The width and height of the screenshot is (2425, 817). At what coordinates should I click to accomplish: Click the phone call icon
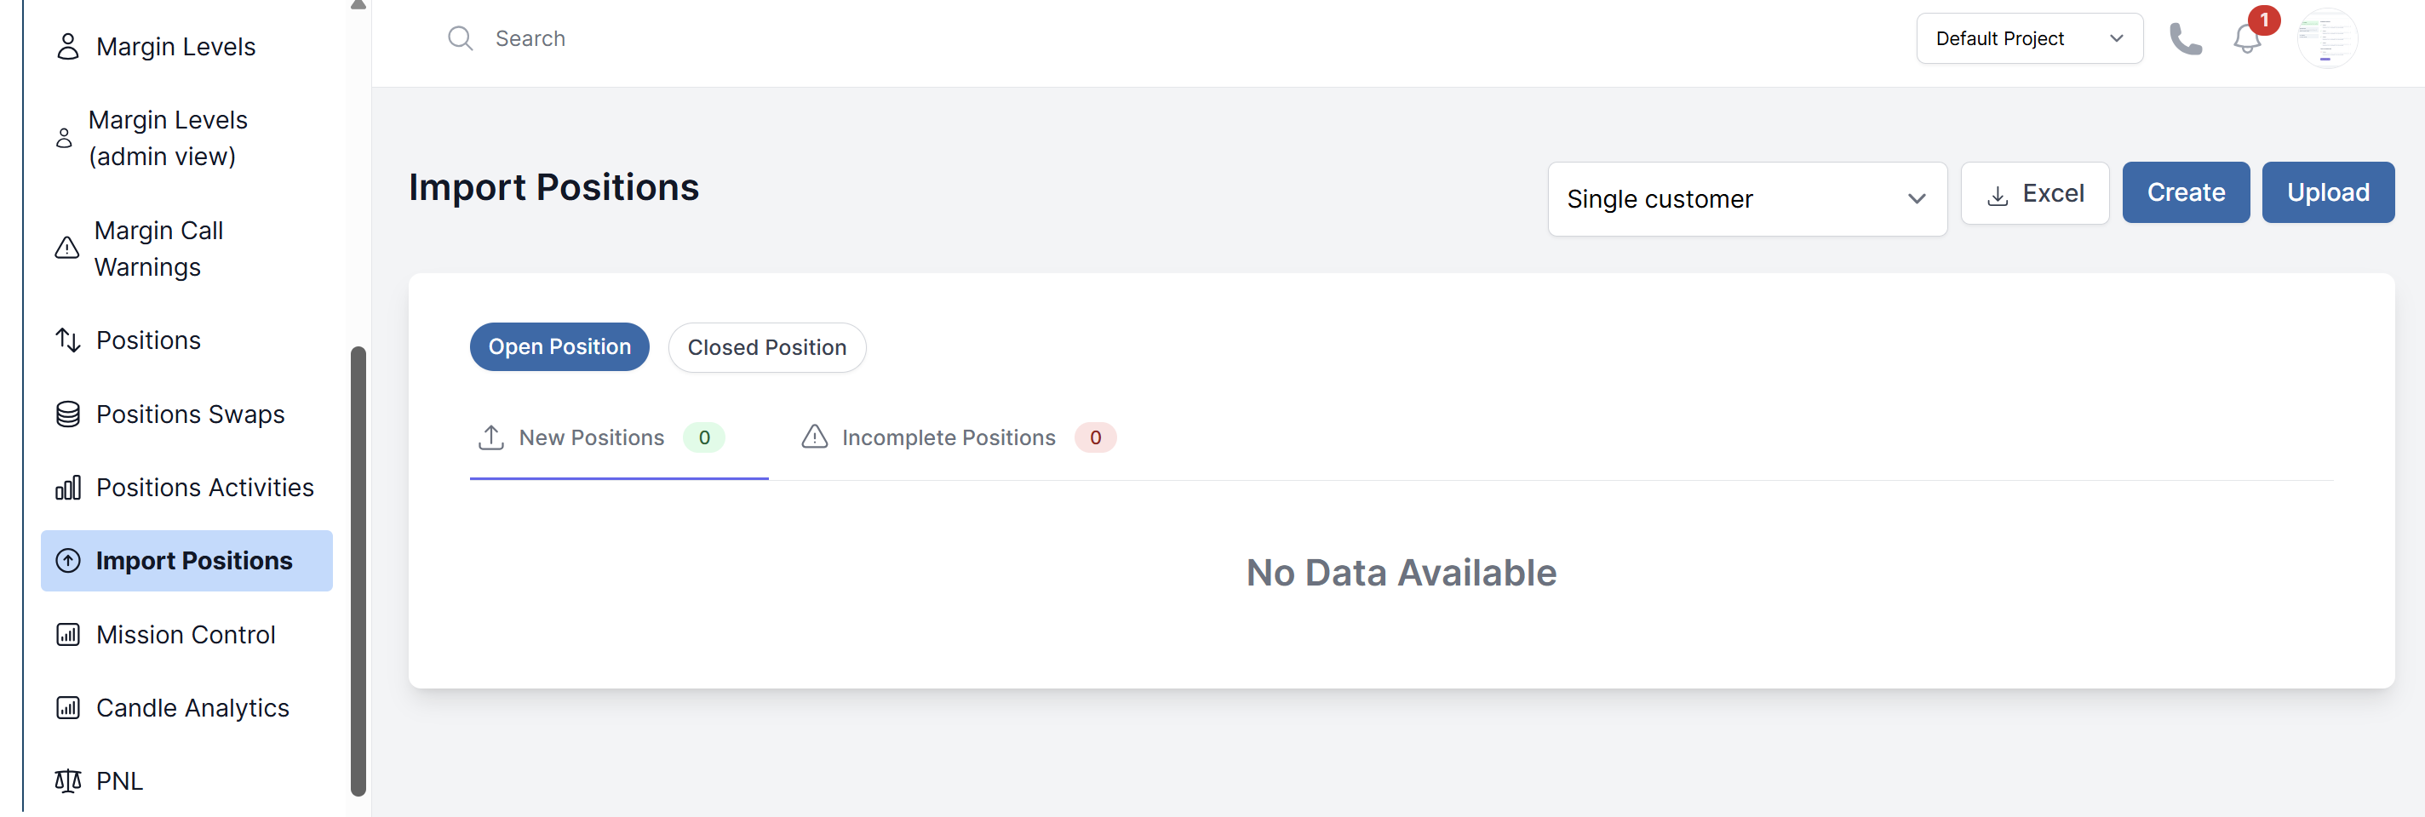click(x=2185, y=38)
